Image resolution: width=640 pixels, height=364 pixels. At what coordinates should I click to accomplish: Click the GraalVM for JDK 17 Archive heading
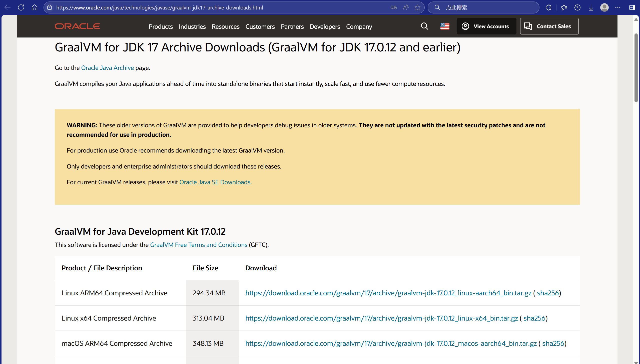257,47
